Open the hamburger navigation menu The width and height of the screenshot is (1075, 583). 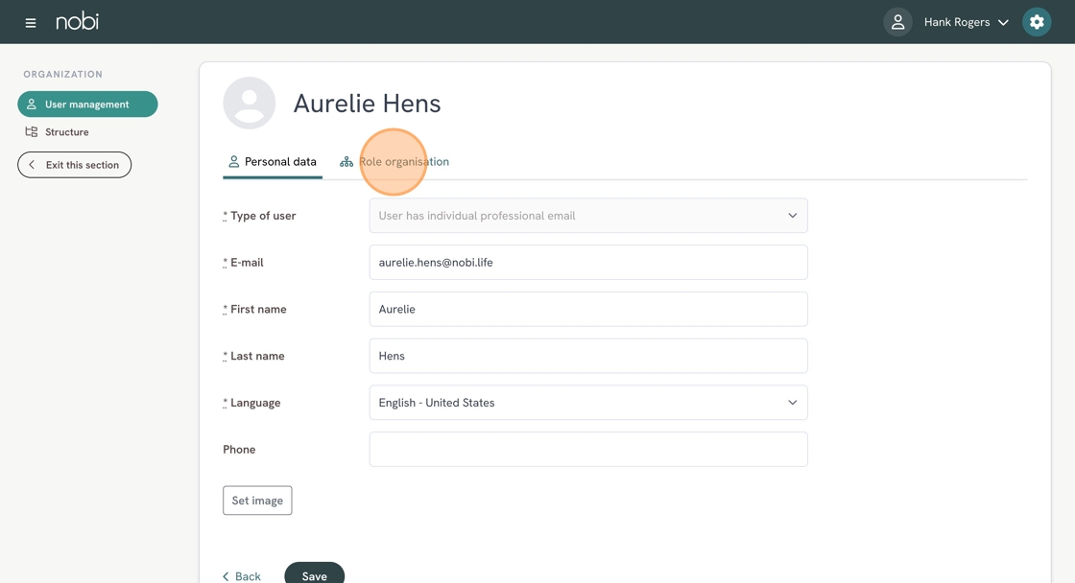coord(31,22)
